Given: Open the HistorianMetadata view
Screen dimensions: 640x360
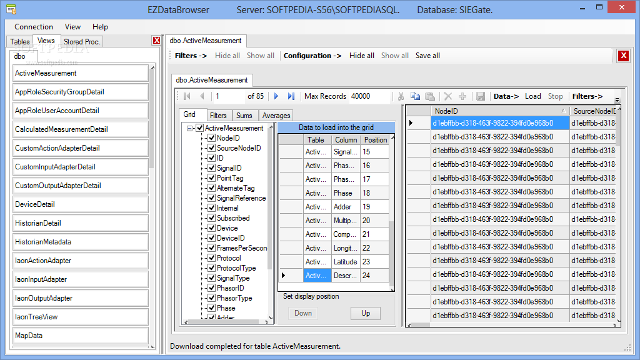Looking at the screenshot, I should (x=81, y=242).
